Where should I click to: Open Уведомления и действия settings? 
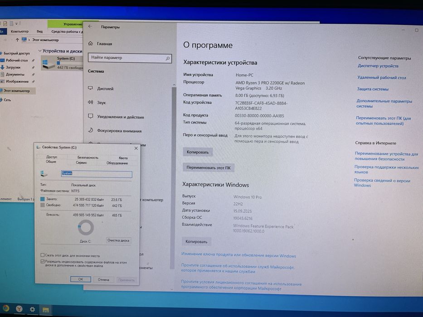point(116,117)
